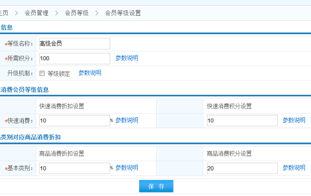The image size is (311, 196).
Task: Click the 会员等级设置 breadcrumb item
Action: click(x=123, y=13)
